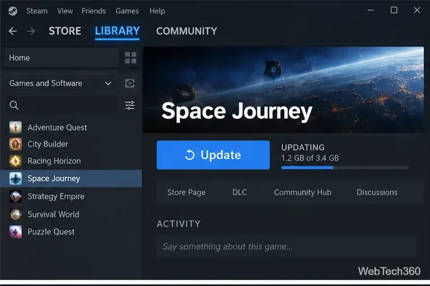This screenshot has height=286, width=430.
Task: Click the UPDATING status label
Action: [303, 148]
